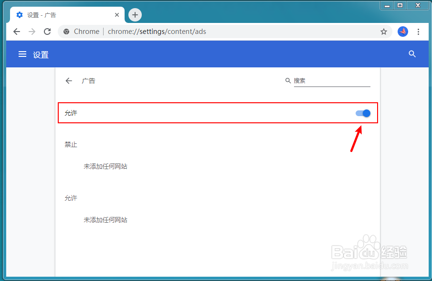Click the Chrome site info icon

[x=66, y=32]
